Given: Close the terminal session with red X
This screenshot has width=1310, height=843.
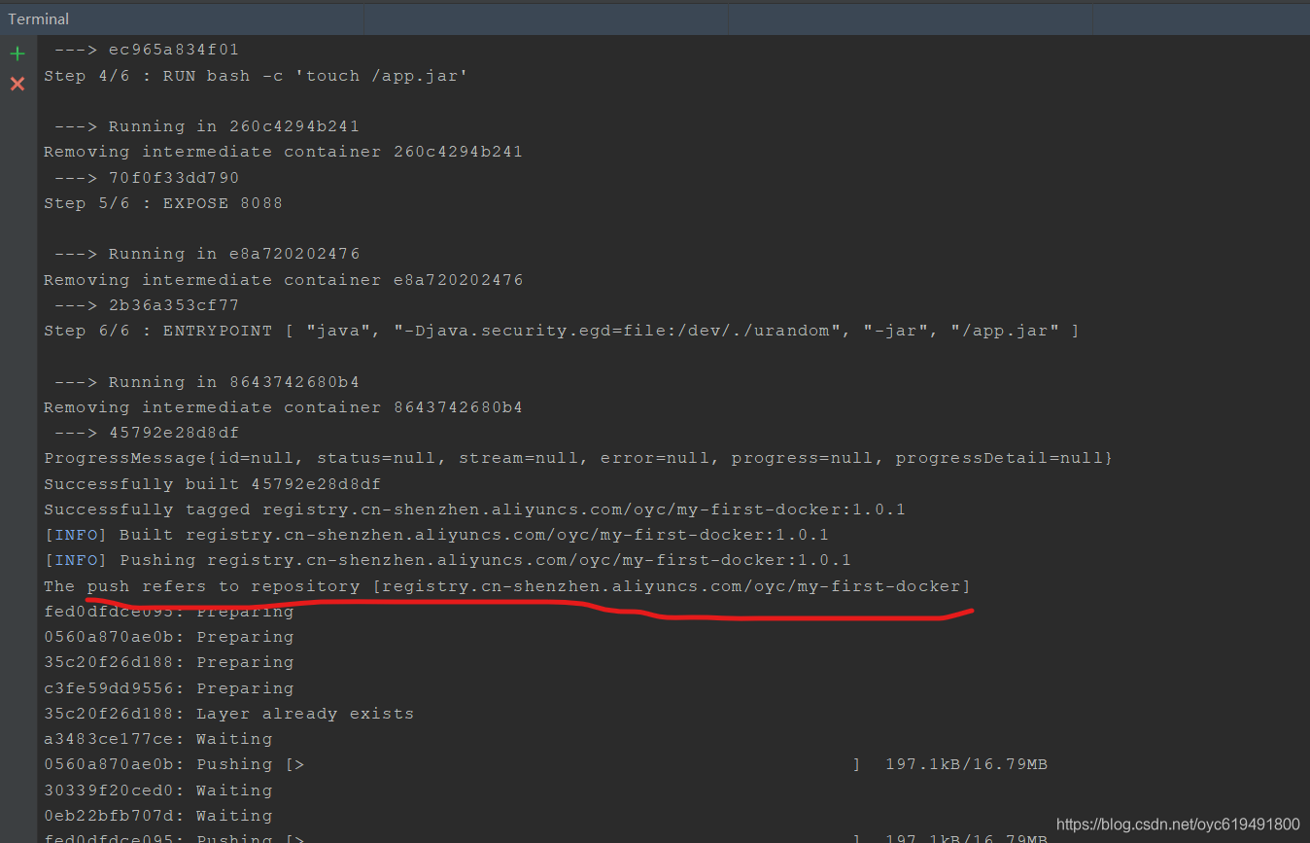Looking at the screenshot, I should click(x=17, y=84).
